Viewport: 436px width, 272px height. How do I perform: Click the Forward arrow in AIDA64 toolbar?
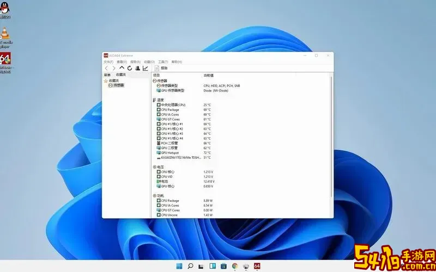[x=114, y=69]
